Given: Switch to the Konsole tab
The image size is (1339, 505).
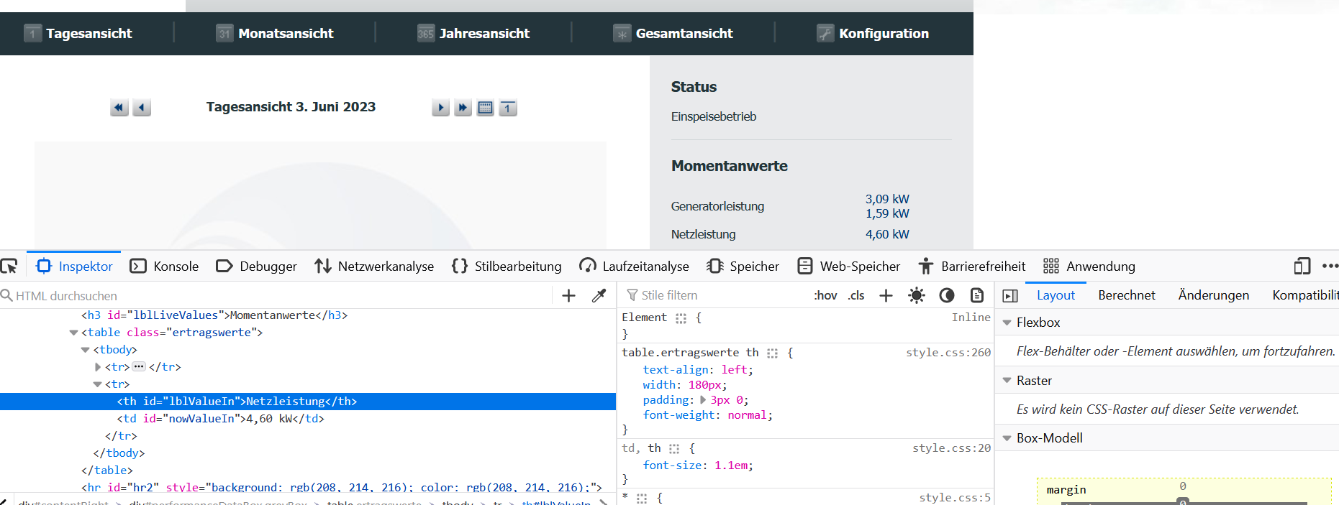Looking at the screenshot, I should [165, 267].
